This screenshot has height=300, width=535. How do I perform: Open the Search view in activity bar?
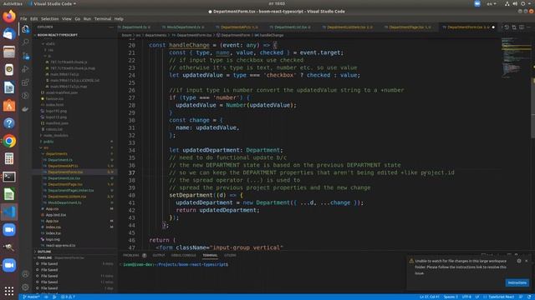pos(25,42)
